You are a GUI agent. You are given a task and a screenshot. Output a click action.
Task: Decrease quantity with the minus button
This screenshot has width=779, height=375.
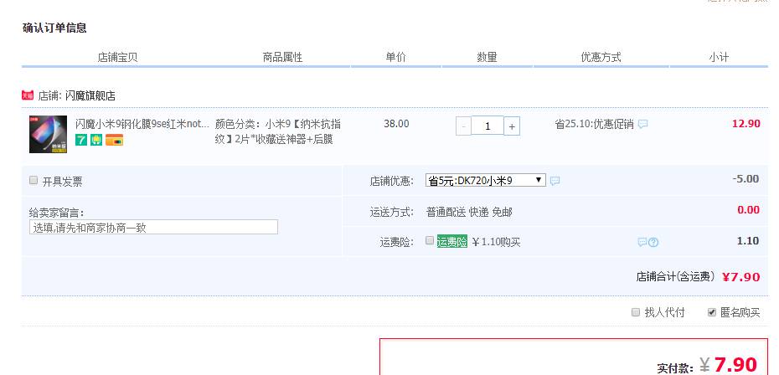[x=463, y=126]
